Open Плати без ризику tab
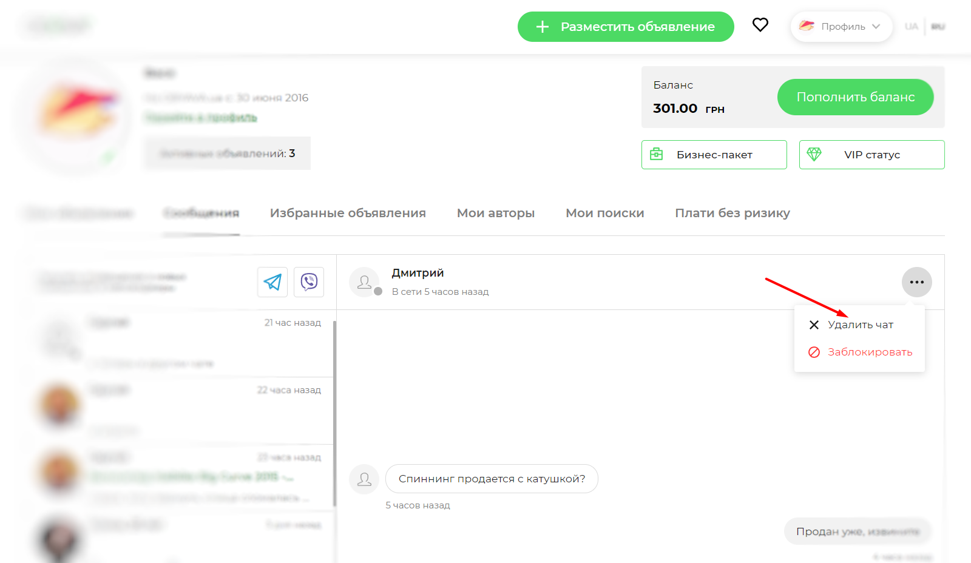This screenshot has width=971, height=563. click(x=732, y=213)
